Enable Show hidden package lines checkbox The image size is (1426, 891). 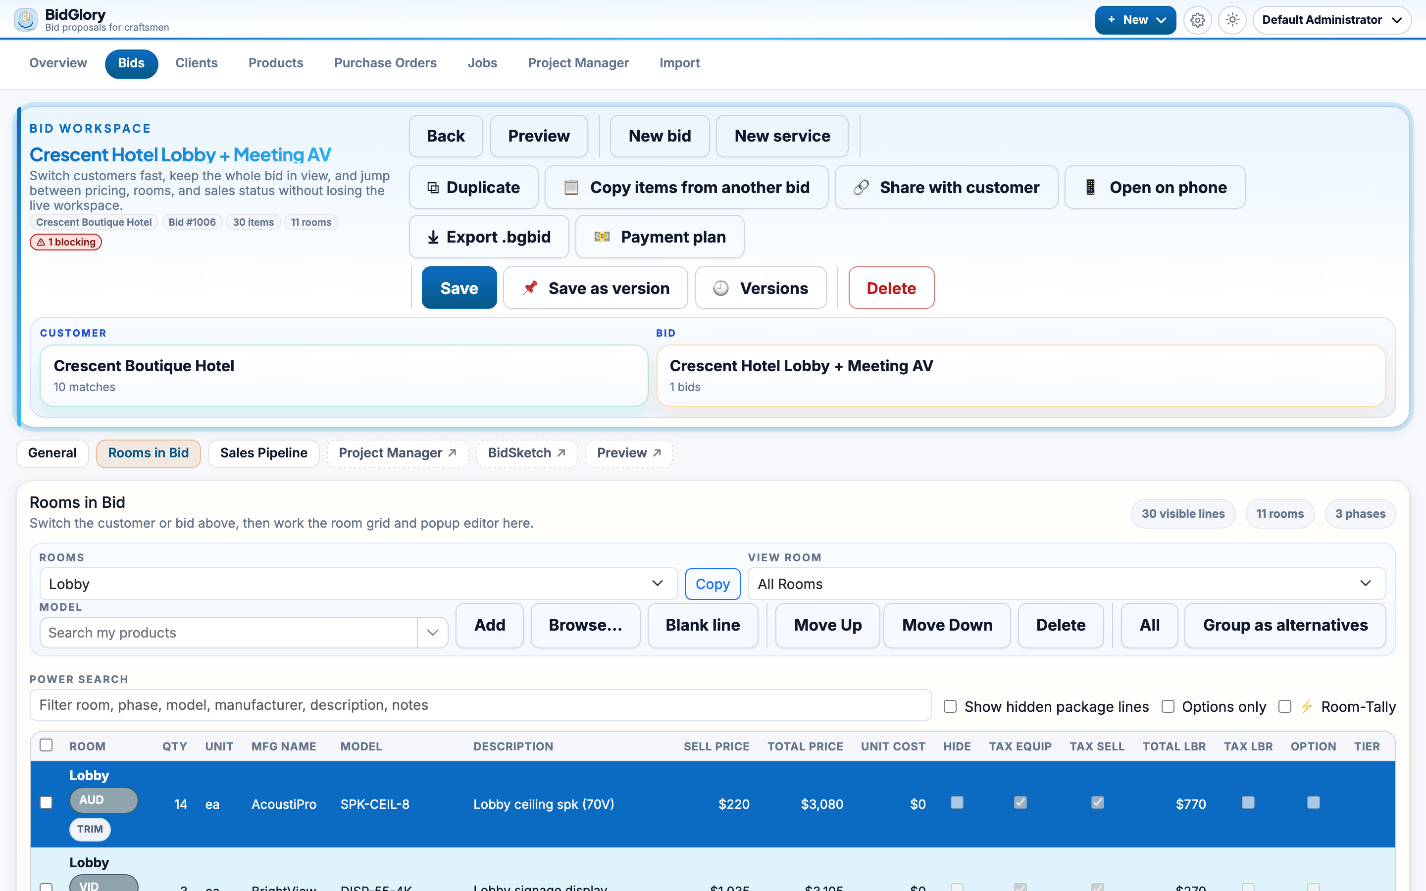point(950,706)
